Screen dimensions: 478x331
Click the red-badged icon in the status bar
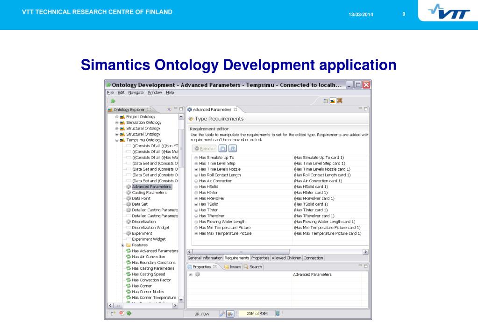pos(121,313)
